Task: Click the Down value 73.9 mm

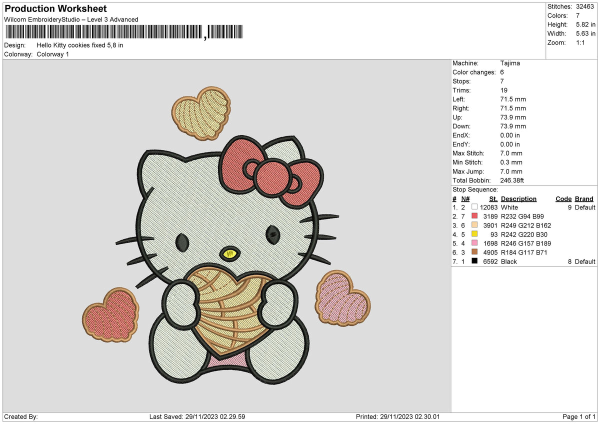Action: pos(513,126)
